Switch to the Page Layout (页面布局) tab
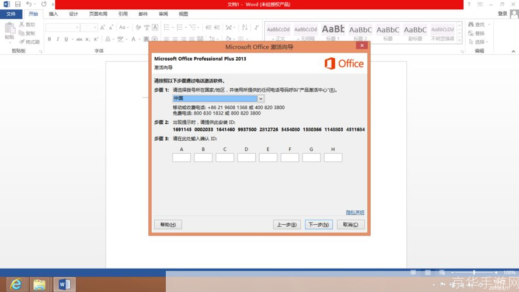The width and height of the screenshot is (519, 292). click(x=98, y=14)
